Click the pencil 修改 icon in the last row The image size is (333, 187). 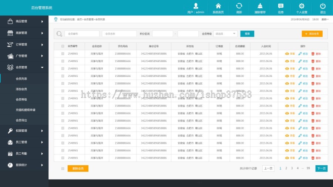(x=300, y=158)
